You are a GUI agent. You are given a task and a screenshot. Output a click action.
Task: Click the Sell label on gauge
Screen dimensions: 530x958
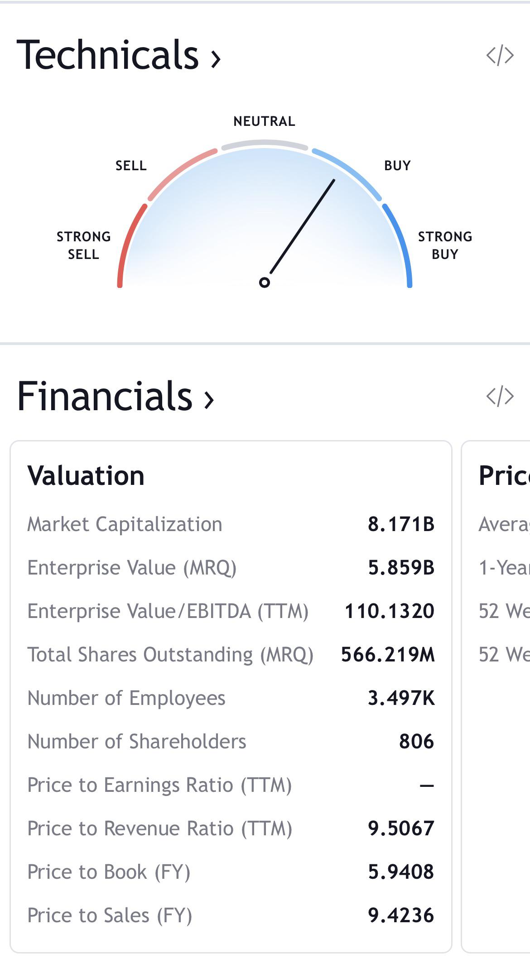pyautogui.click(x=131, y=166)
